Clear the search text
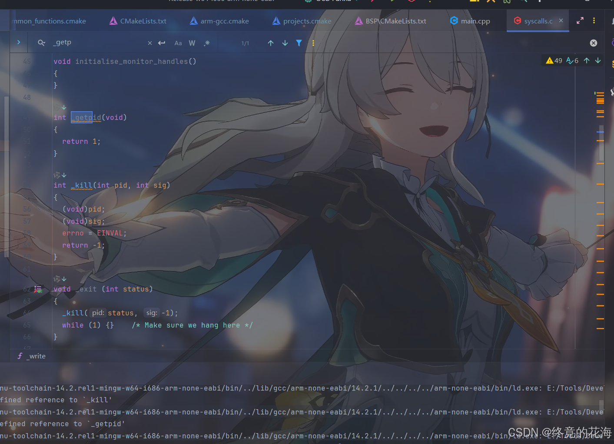Screen dimensions: 614x444 (150, 43)
